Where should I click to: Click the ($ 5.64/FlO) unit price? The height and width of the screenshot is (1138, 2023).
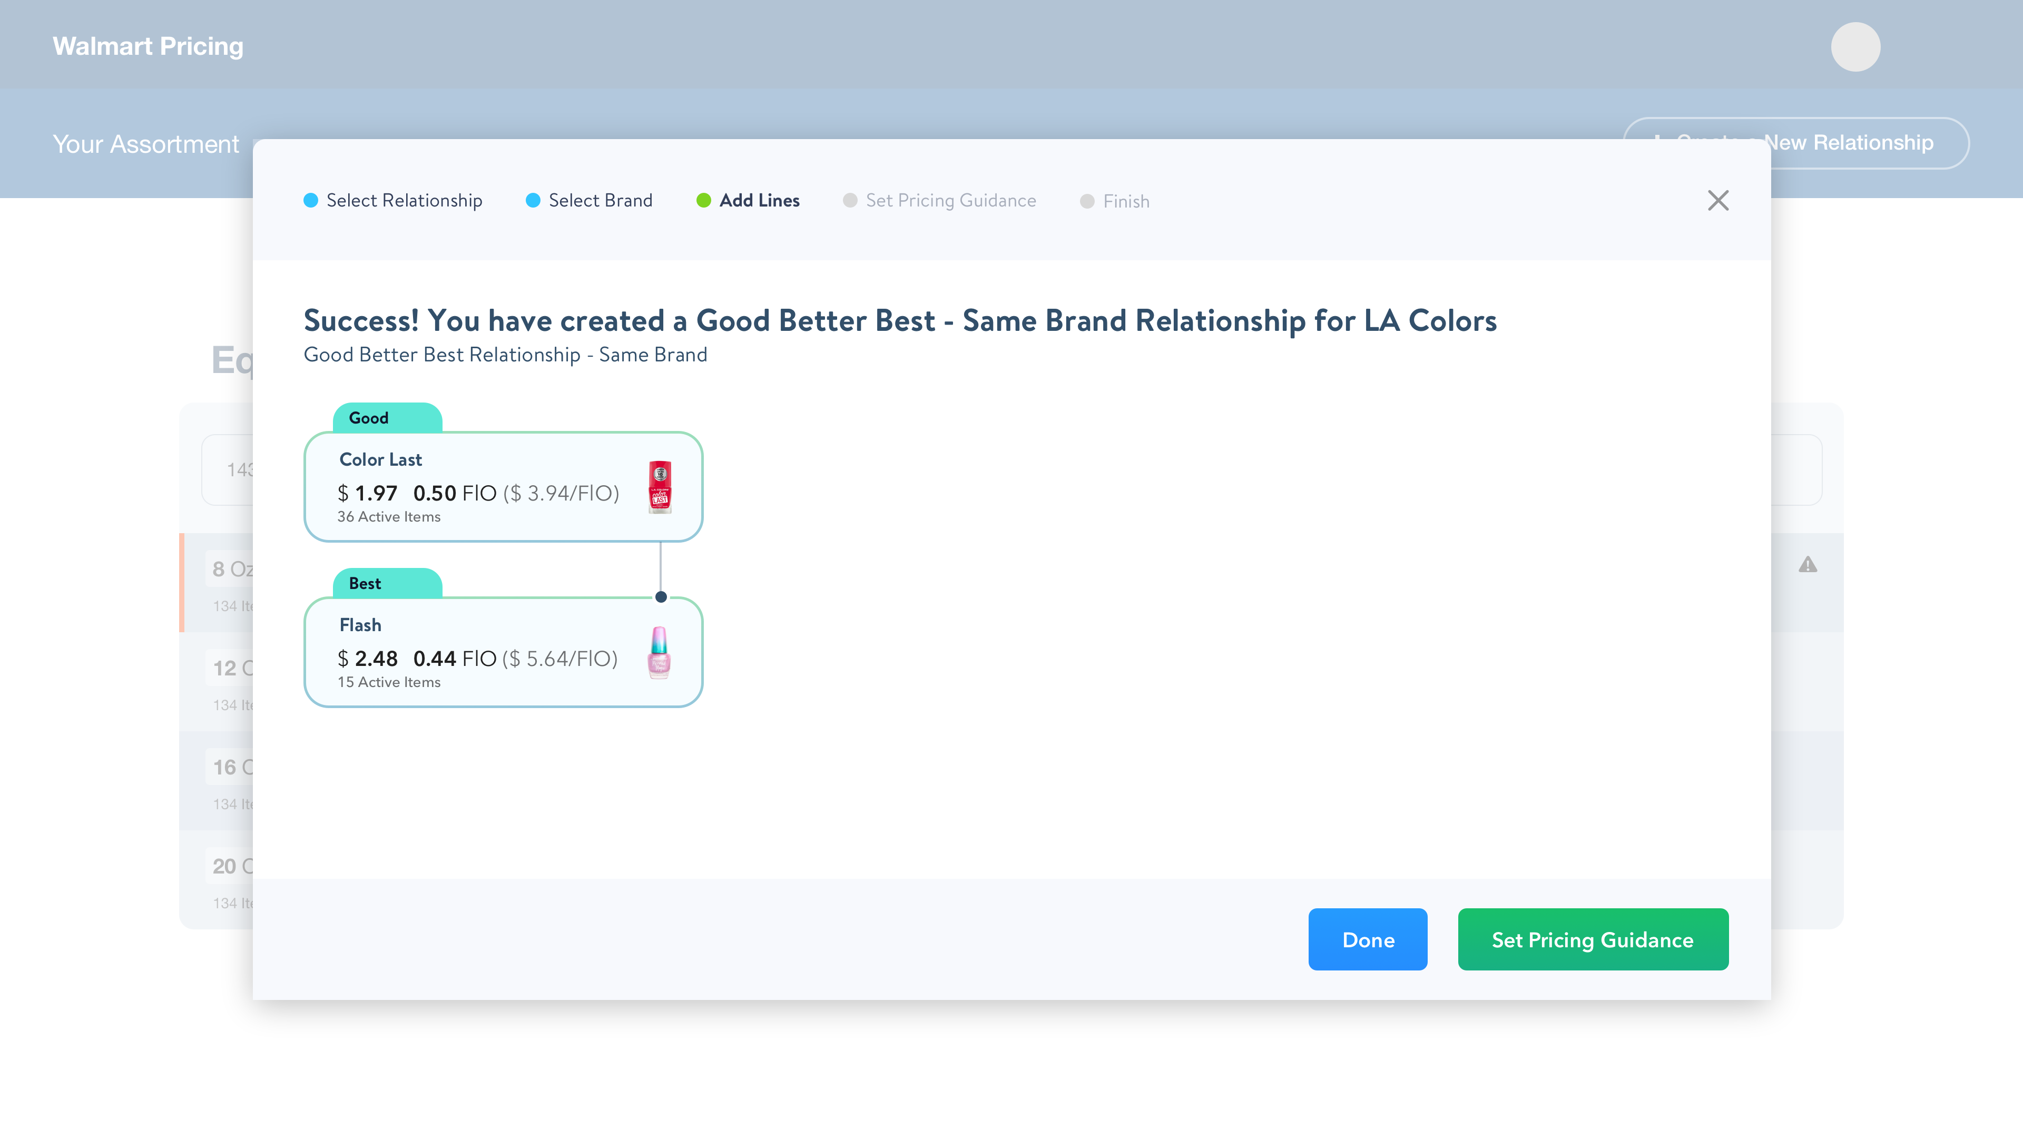(x=560, y=658)
